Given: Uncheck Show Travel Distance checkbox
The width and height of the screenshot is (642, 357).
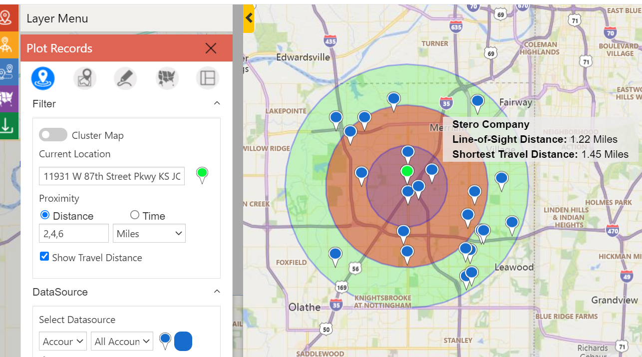Looking at the screenshot, I should pos(44,257).
